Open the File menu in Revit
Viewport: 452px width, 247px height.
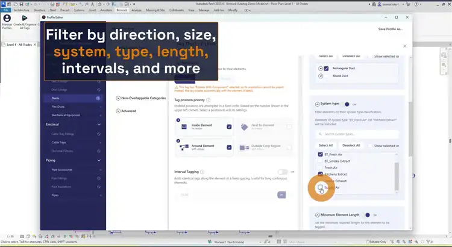pos(5,10)
